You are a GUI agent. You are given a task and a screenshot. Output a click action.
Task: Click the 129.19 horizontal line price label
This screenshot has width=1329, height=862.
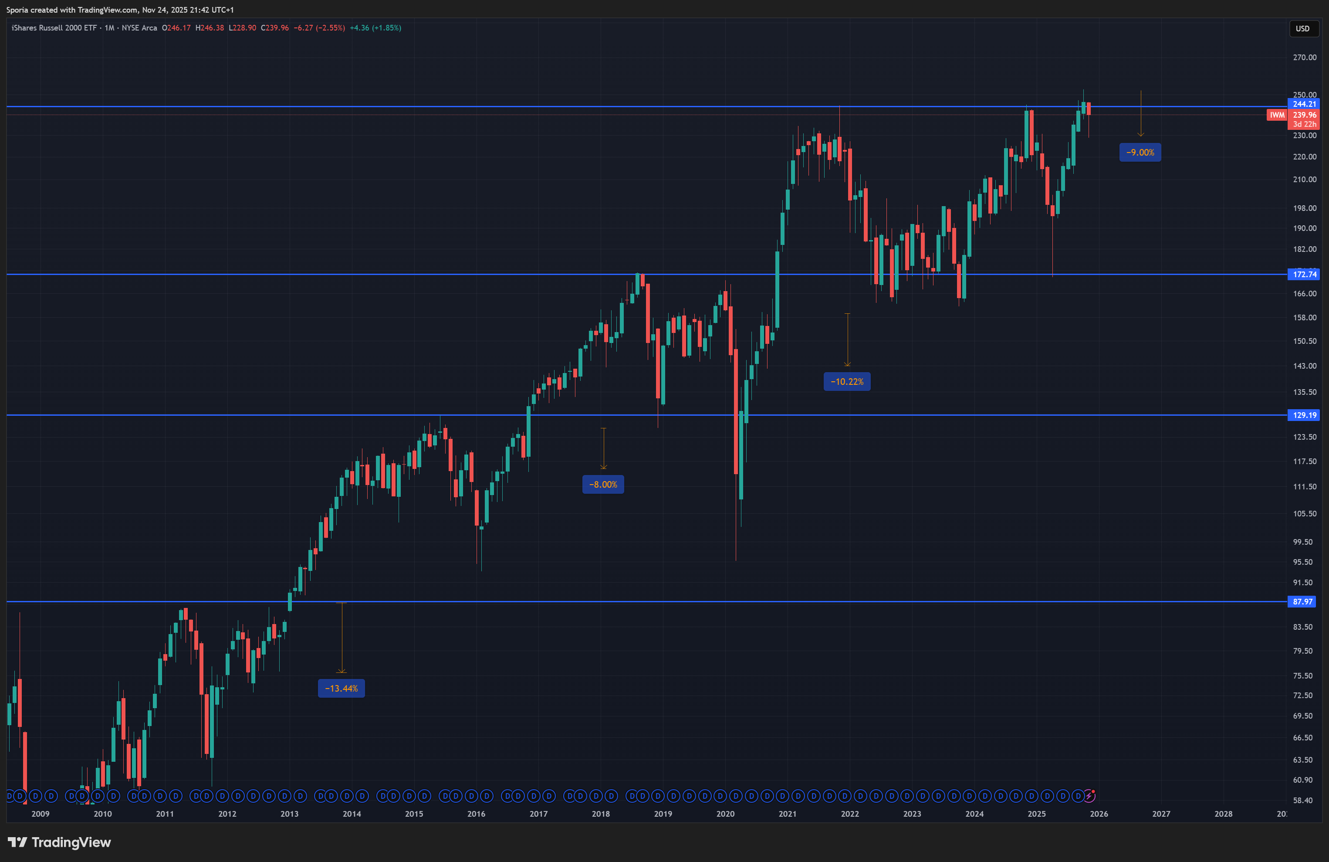1304,415
